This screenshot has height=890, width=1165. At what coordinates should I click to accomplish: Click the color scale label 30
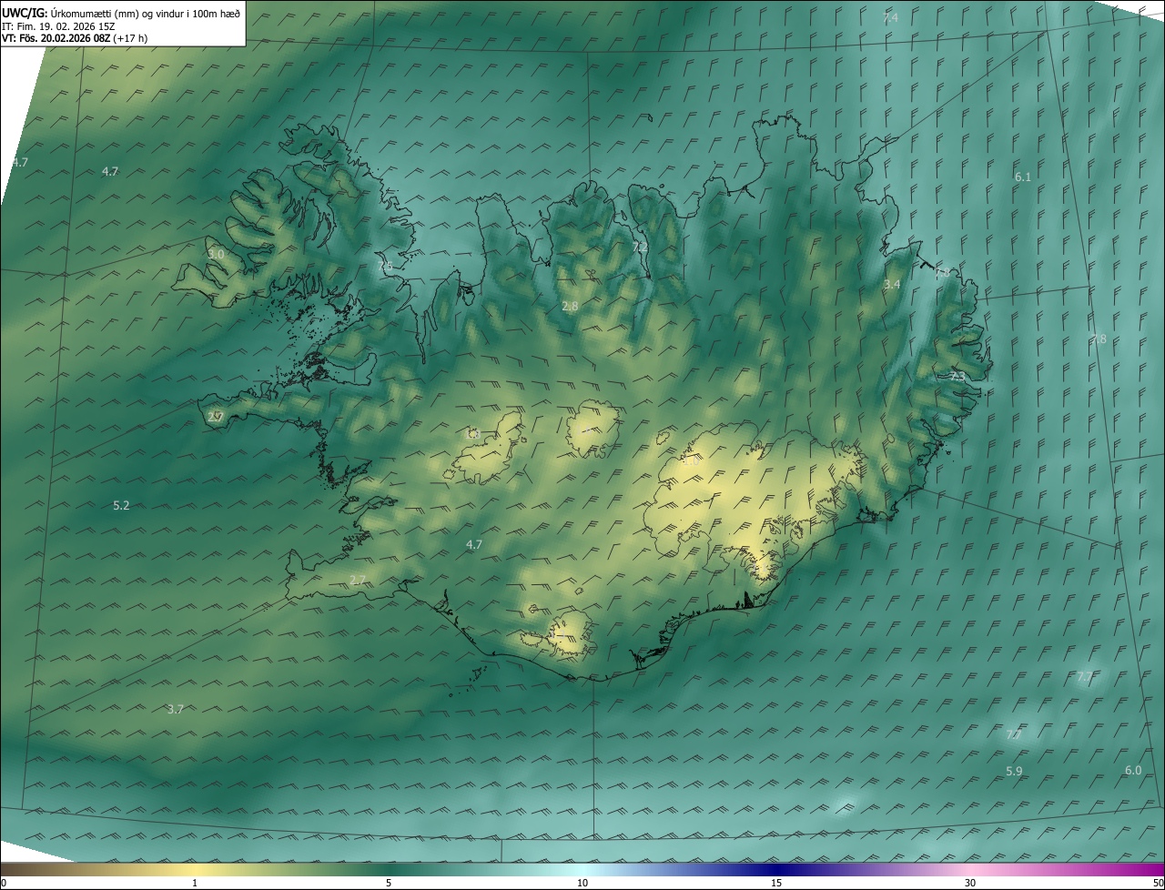coord(970,883)
